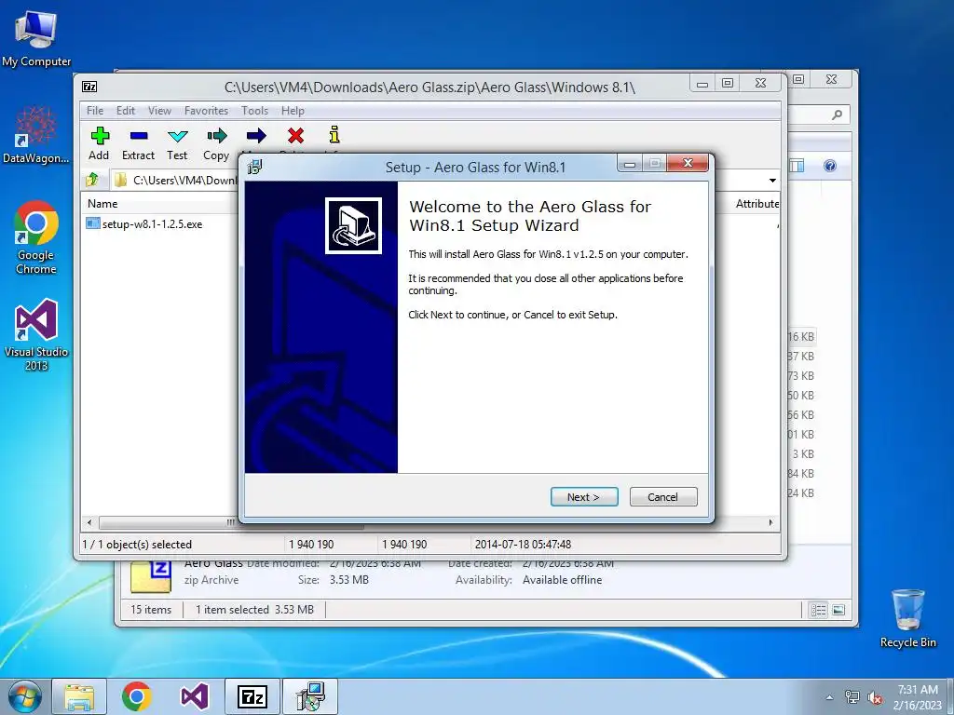Open the File menu in 7-Zip
The width and height of the screenshot is (954, 715).
click(95, 111)
